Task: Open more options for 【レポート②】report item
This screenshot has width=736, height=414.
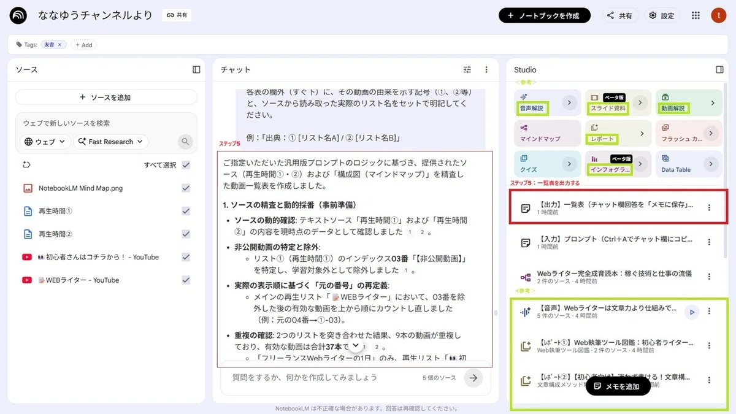Action: point(709,380)
